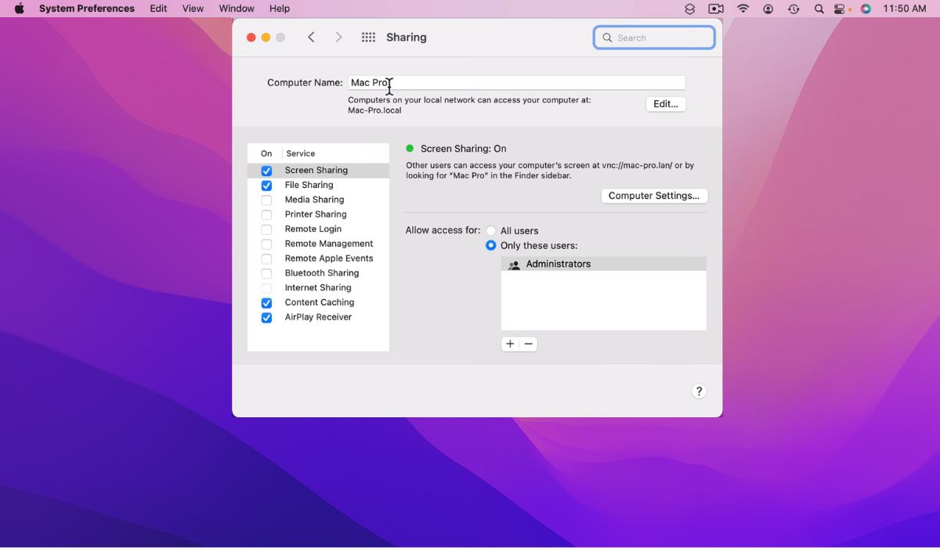Open the Apple menu
Image resolution: width=940 pixels, height=548 pixels.
(x=19, y=9)
